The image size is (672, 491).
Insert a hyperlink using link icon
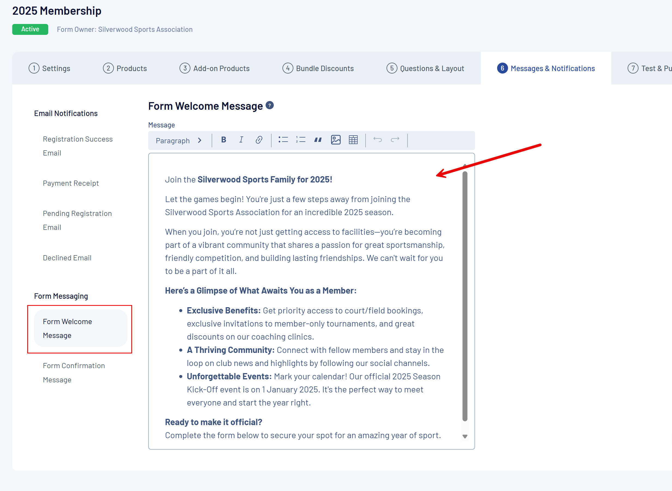259,140
